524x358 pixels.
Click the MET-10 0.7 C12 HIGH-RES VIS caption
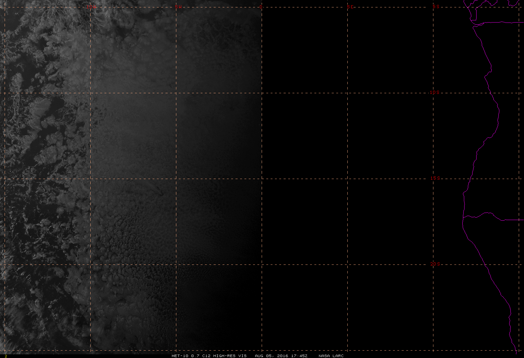(209, 356)
